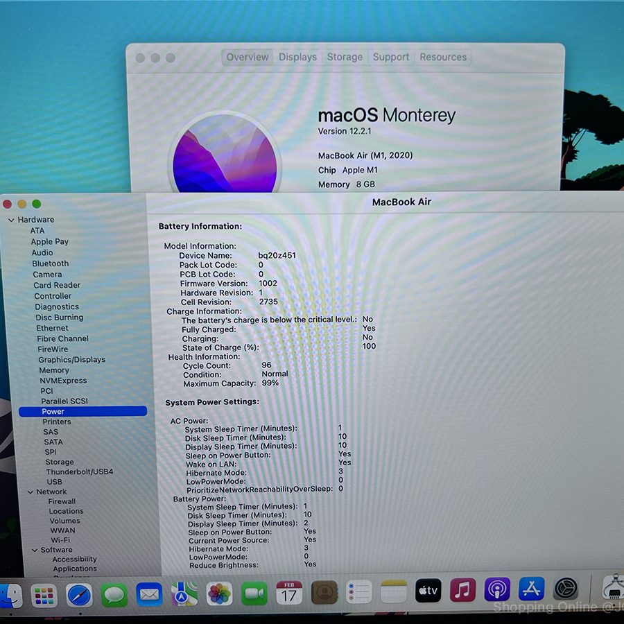Open Accessibility under Software
The image size is (624, 624).
click(75, 559)
